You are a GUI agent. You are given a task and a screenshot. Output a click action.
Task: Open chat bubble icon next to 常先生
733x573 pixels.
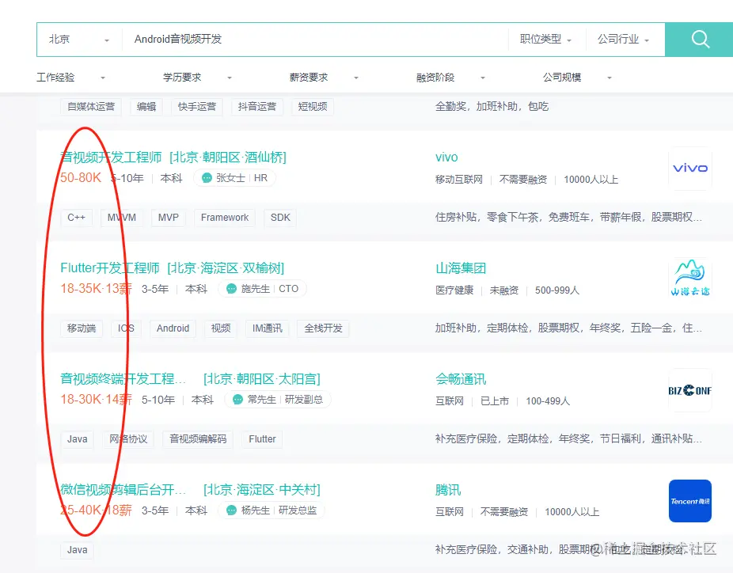tap(238, 400)
